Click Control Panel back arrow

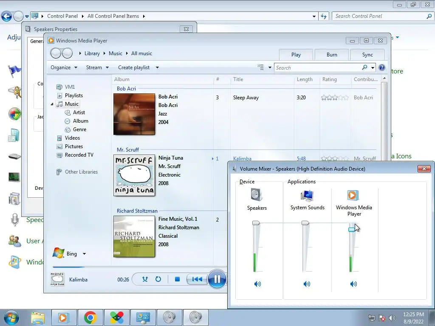click(6, 16)
